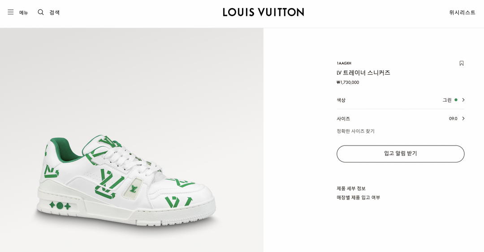Open the 위시리스트 page
The height and width of the screenshot is (252, 484).
pyautogui.click(x=462, y=13)
